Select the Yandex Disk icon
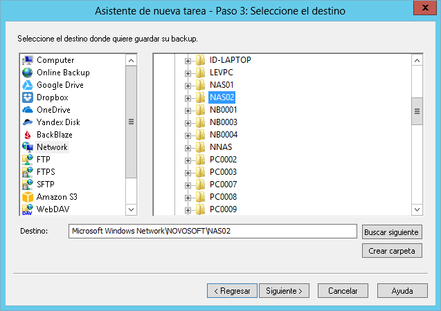Image resolution: width=441 pixels, height=311 pixels. tap(28, 122)
